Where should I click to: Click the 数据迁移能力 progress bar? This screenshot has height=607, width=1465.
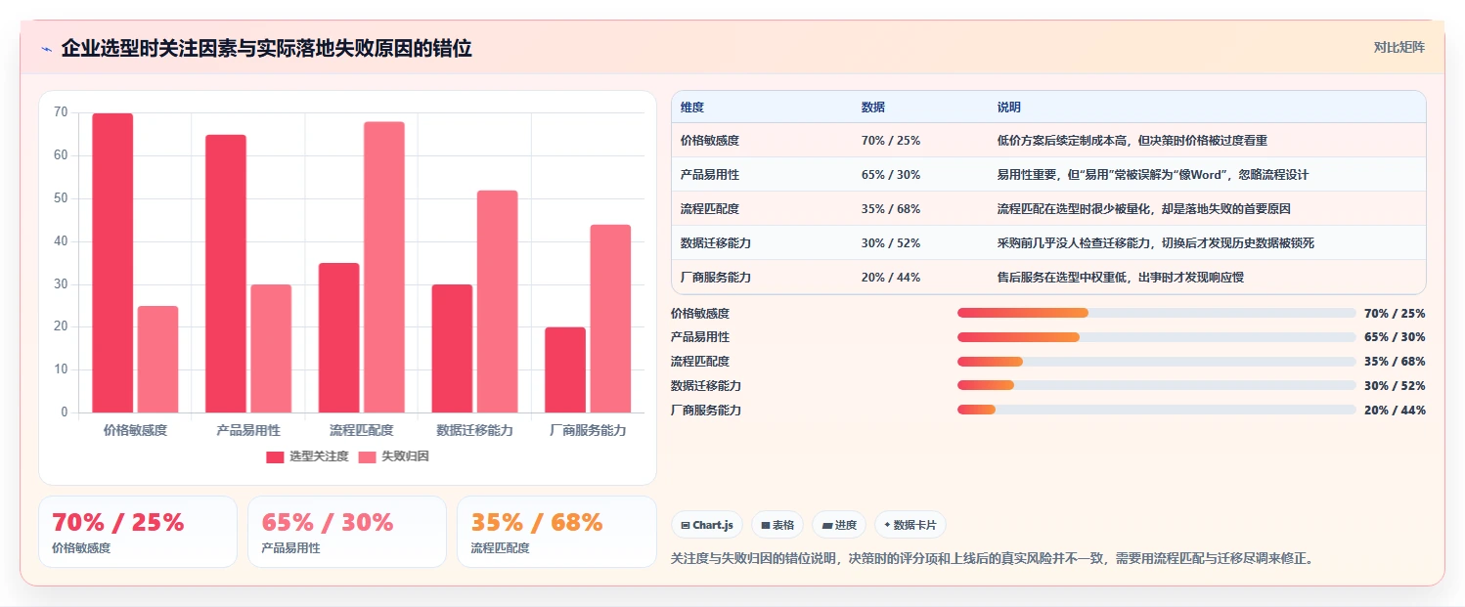(1157, 386)
